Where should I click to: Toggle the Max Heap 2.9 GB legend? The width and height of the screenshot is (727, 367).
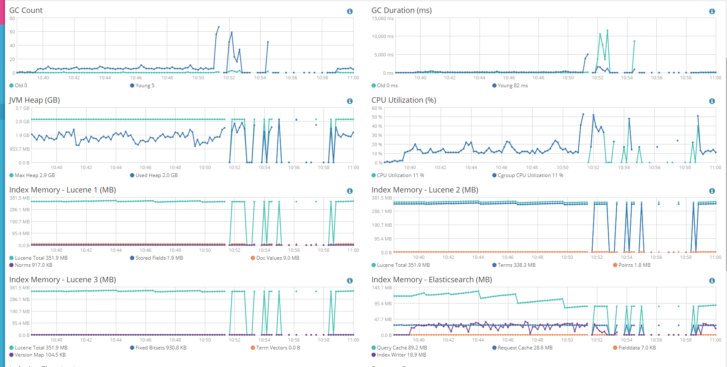point(32,175)
